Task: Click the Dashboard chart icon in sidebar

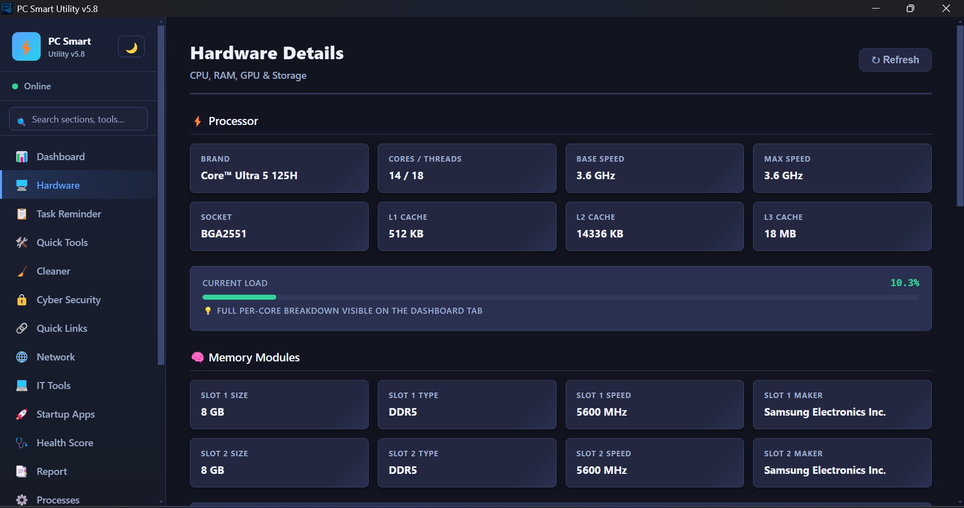Action: [22, 157]
